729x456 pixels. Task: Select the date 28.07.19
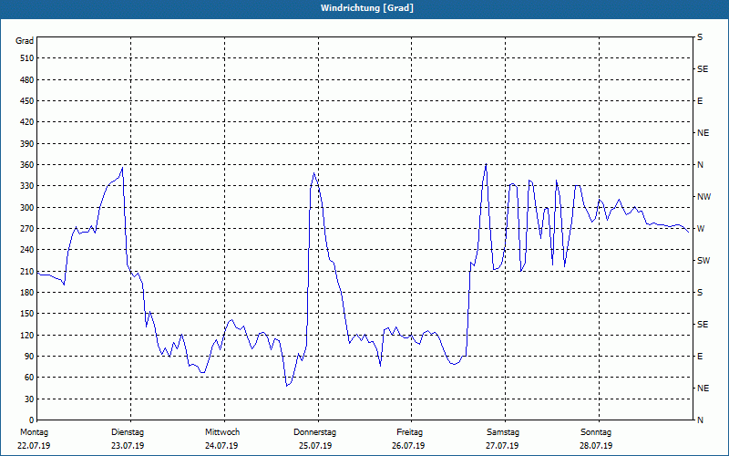coord(596,446)
